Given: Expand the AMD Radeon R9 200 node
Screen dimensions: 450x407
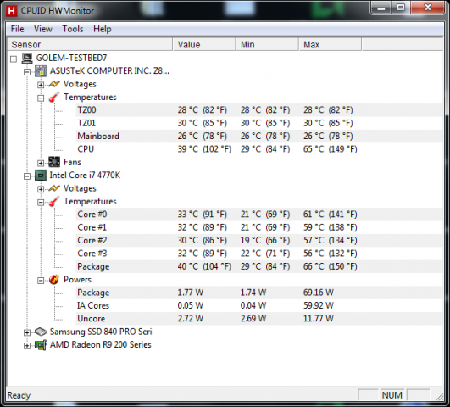Looking at the screenshot, I should click(x=27, y=346).
